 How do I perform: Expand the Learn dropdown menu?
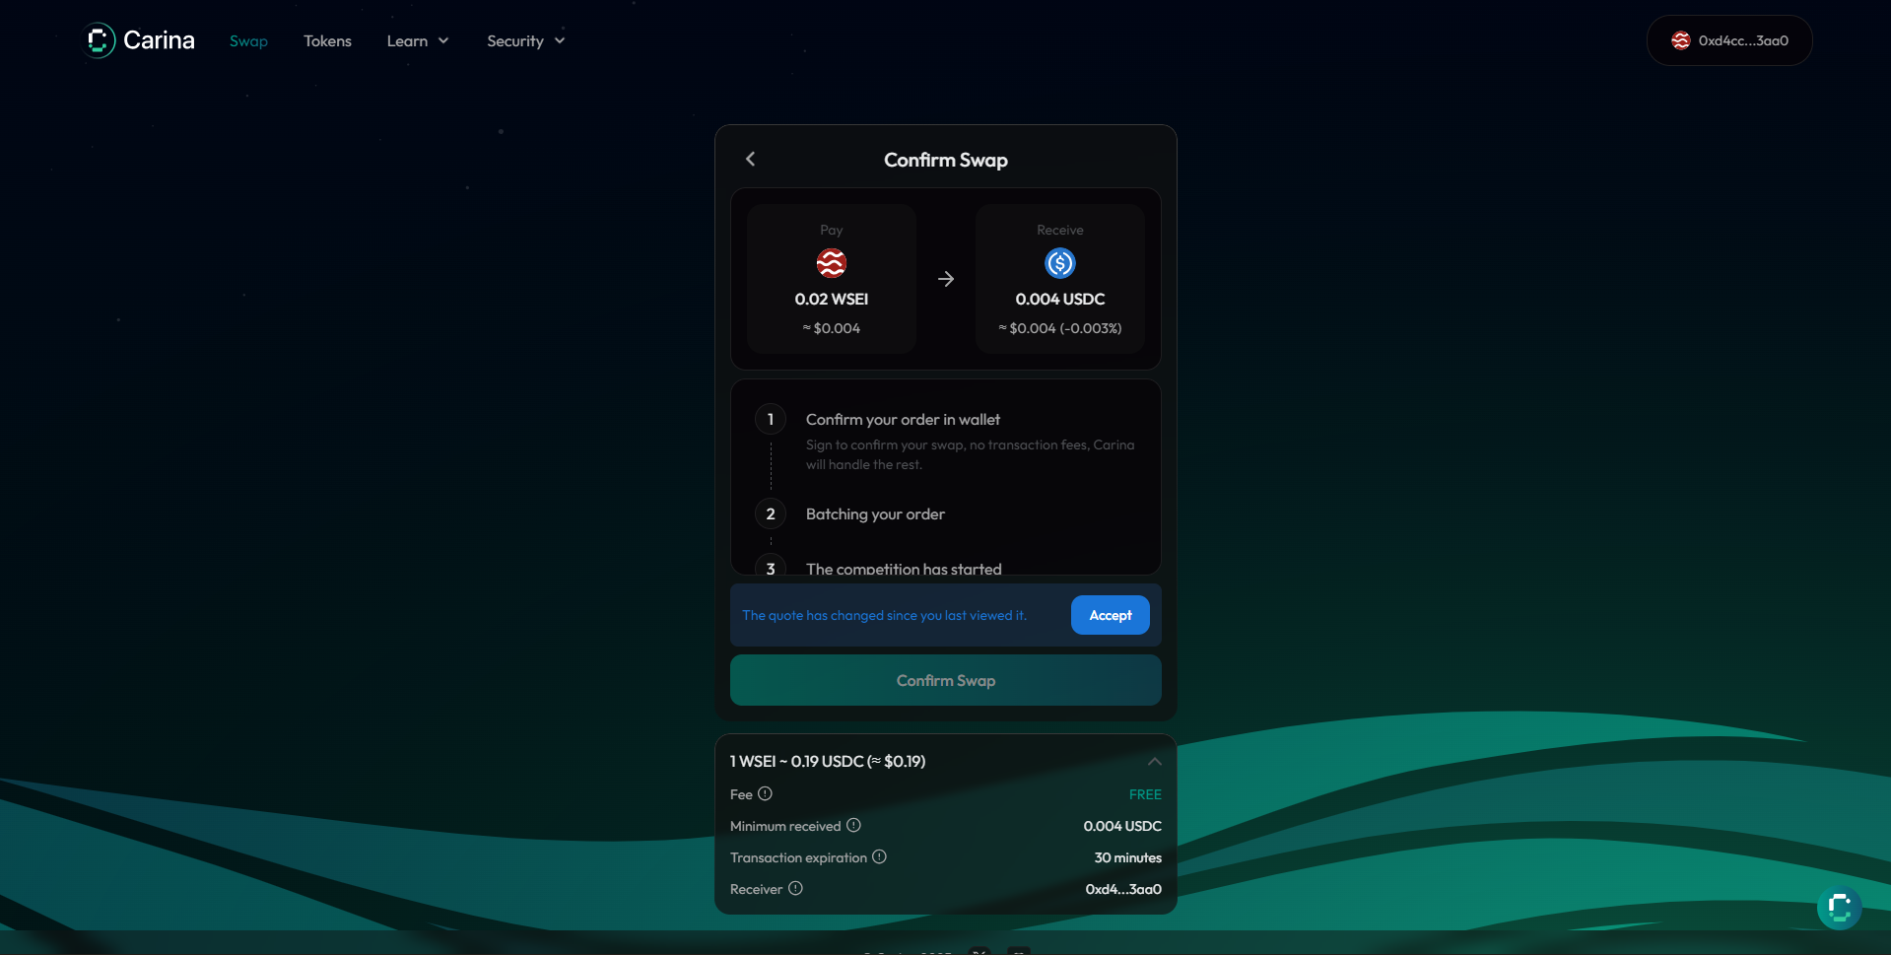[x=418, y=40]
